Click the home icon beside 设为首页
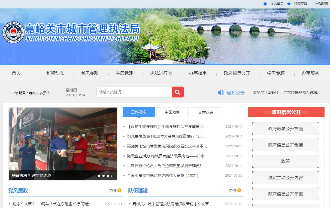This screenshot has width=330, height=208. (265, 4)
